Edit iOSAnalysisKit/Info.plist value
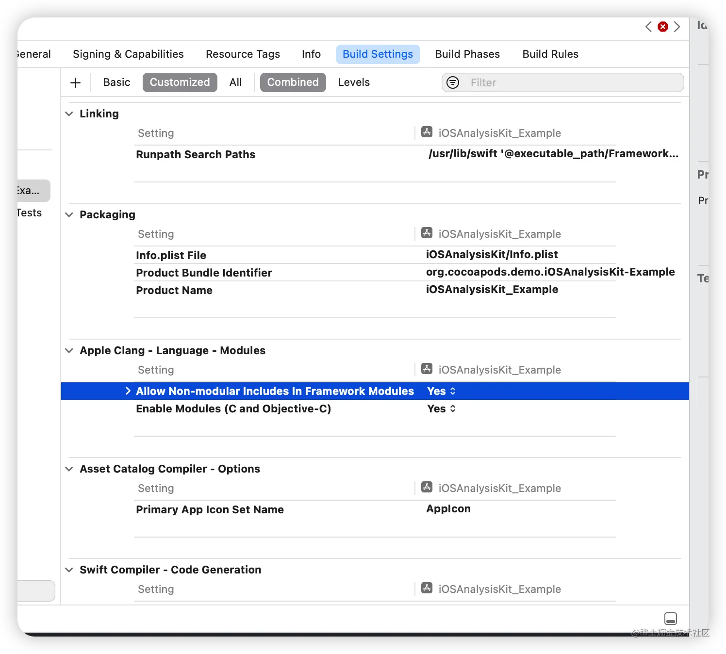The height and width of the screenshot is (654, 726). click(x=492, y=254)
